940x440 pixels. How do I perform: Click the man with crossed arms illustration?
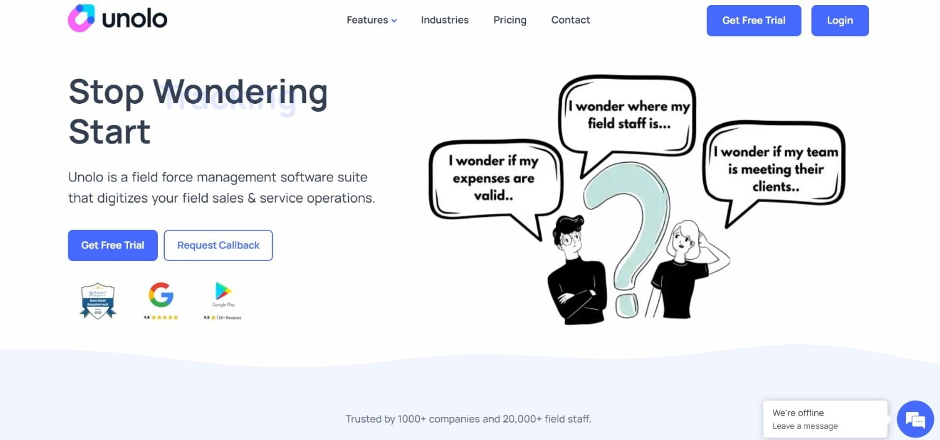point(576,269)
